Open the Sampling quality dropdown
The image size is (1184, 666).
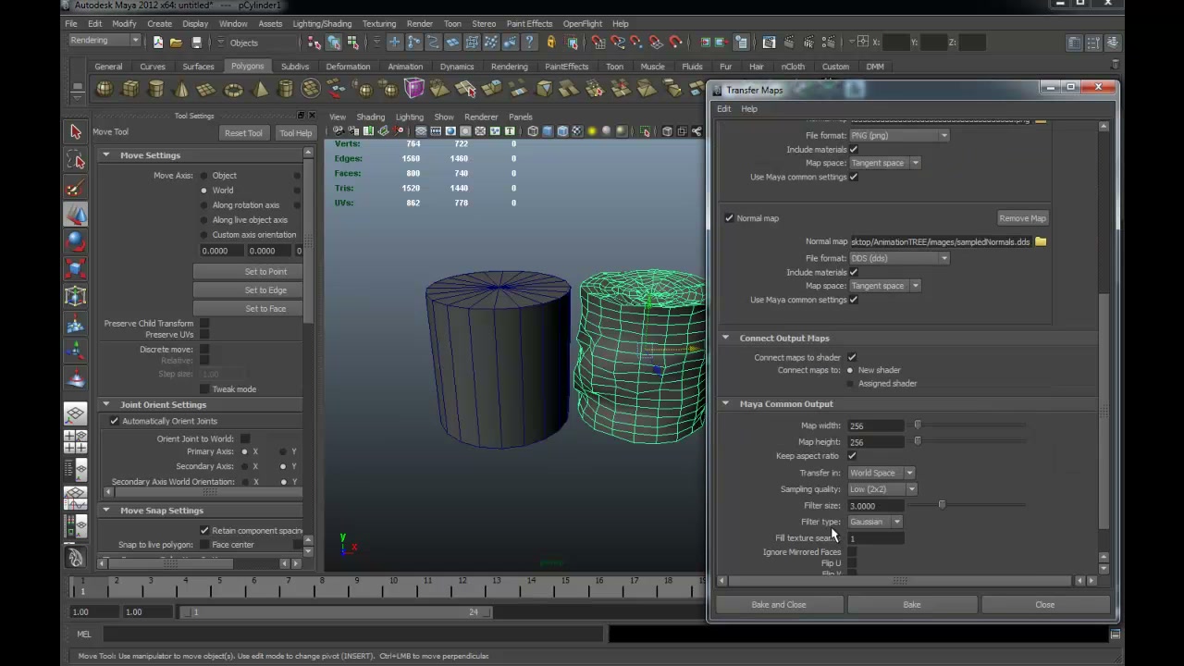tap(882, 489)
